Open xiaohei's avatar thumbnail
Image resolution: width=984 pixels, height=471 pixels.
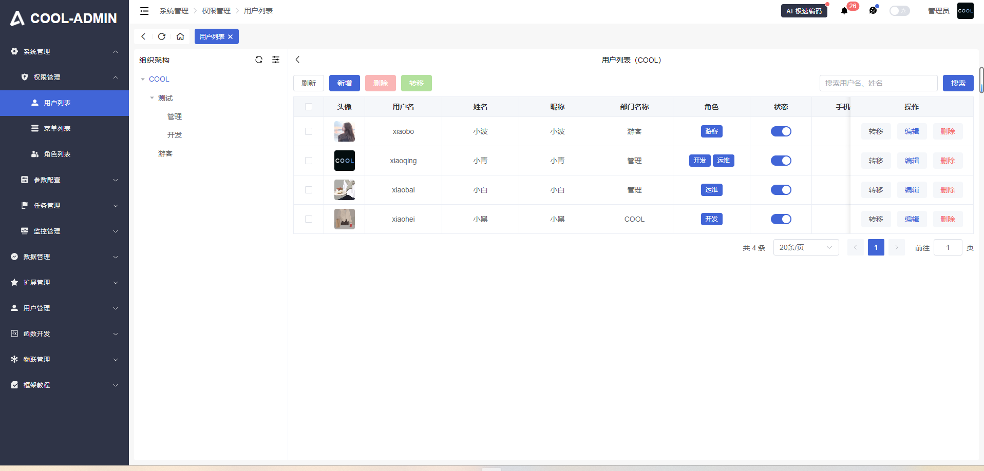pos(345,219)
